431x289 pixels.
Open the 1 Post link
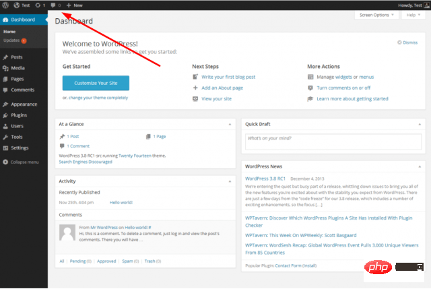[73, 136]
